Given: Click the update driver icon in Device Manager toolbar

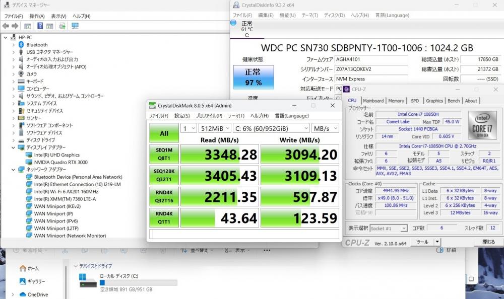Looking at the screenshot, I should tap(62, 26).
